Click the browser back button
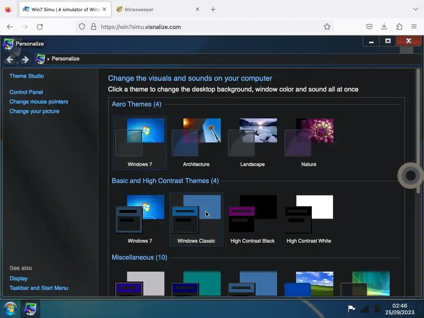This screenshot has height=318, width=424. click(x=10, y=27)
